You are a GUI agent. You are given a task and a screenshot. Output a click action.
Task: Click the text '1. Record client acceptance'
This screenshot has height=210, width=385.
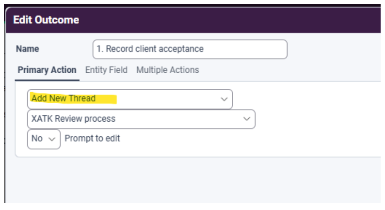click(150, 49)
